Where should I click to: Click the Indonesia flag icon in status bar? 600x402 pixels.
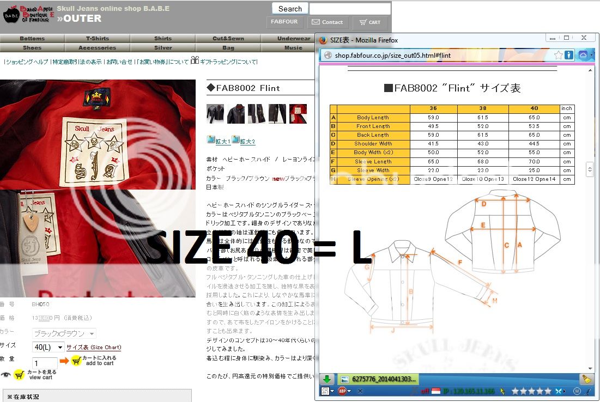[436, 391]
